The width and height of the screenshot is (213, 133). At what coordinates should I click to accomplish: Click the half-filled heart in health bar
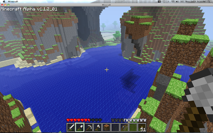[x=90, y=120]
